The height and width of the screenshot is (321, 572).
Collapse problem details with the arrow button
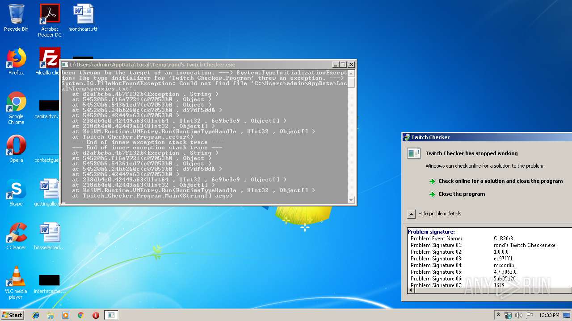coord(412,214)
